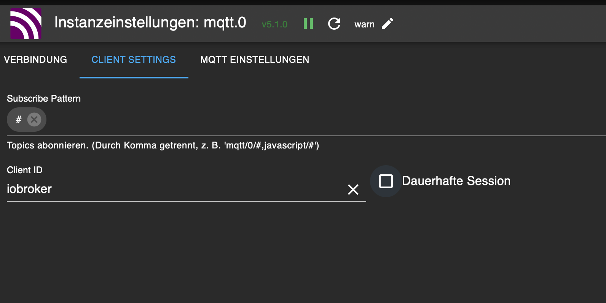
Task: Select the # pattern chip text
Action: [18, 120]
